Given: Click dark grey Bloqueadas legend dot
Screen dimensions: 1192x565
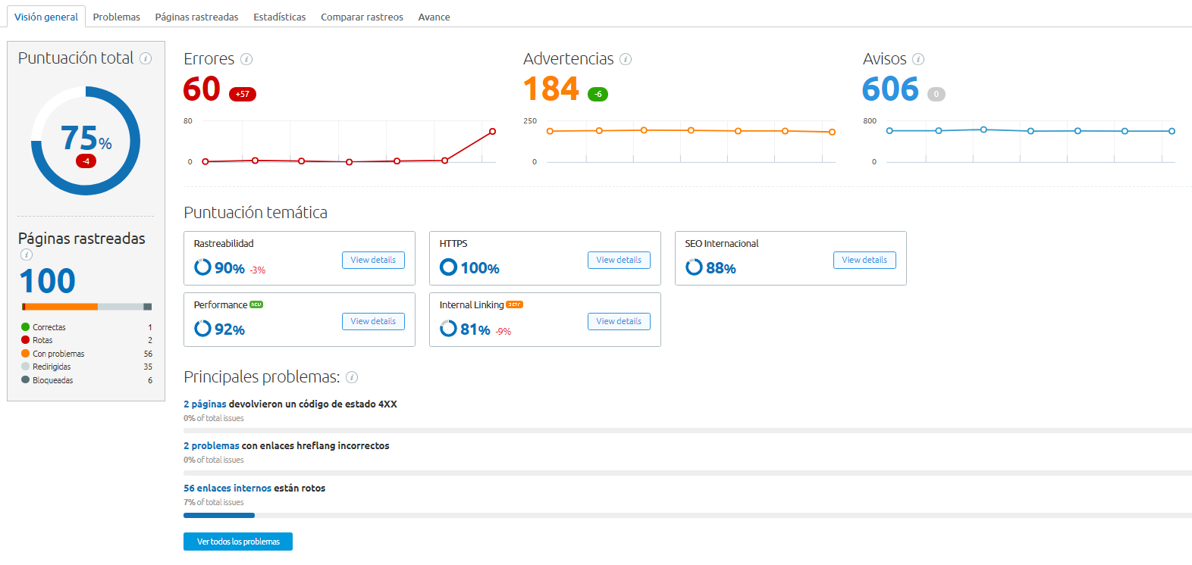Looking at the screenshot, I should 25,380.
